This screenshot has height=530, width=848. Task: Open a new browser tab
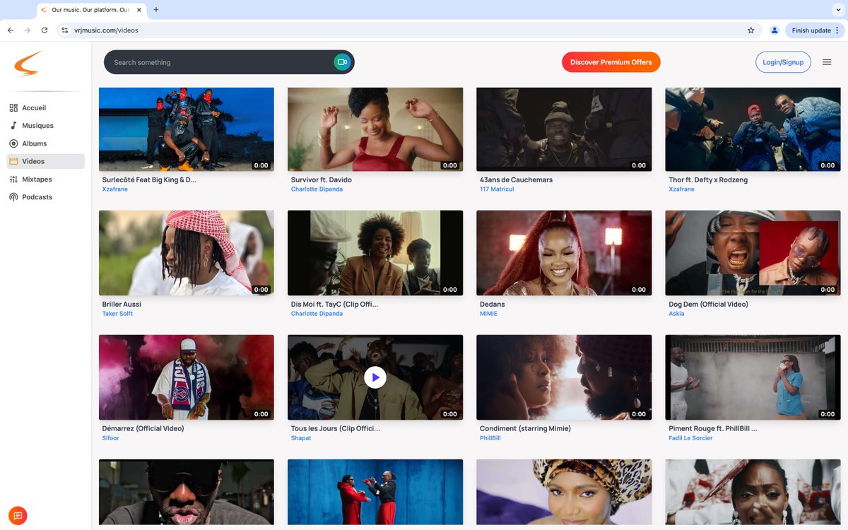156,10
